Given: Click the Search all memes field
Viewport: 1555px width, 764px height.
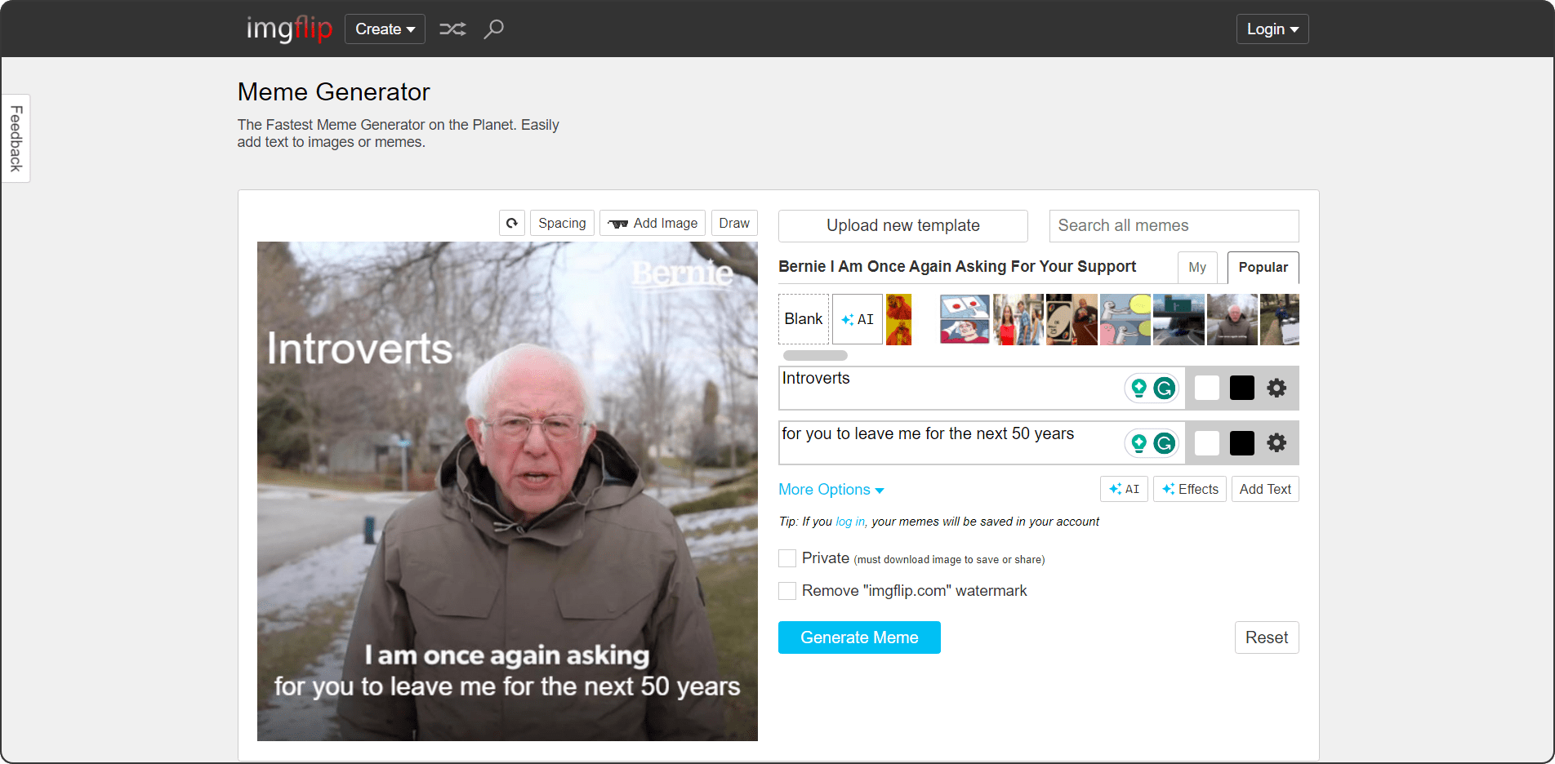Looking at the screenshot, I should (1174, 226).
